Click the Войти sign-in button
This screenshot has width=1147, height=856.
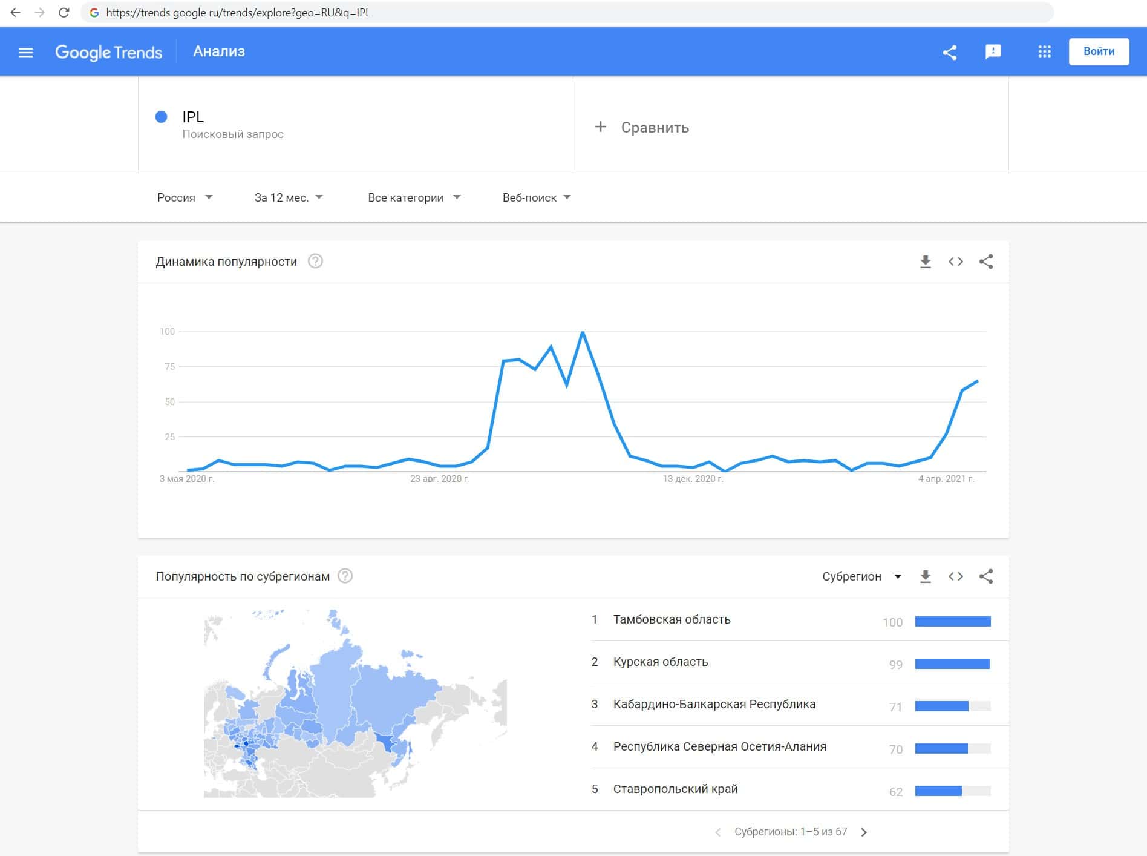click(x=1099, y=51)
